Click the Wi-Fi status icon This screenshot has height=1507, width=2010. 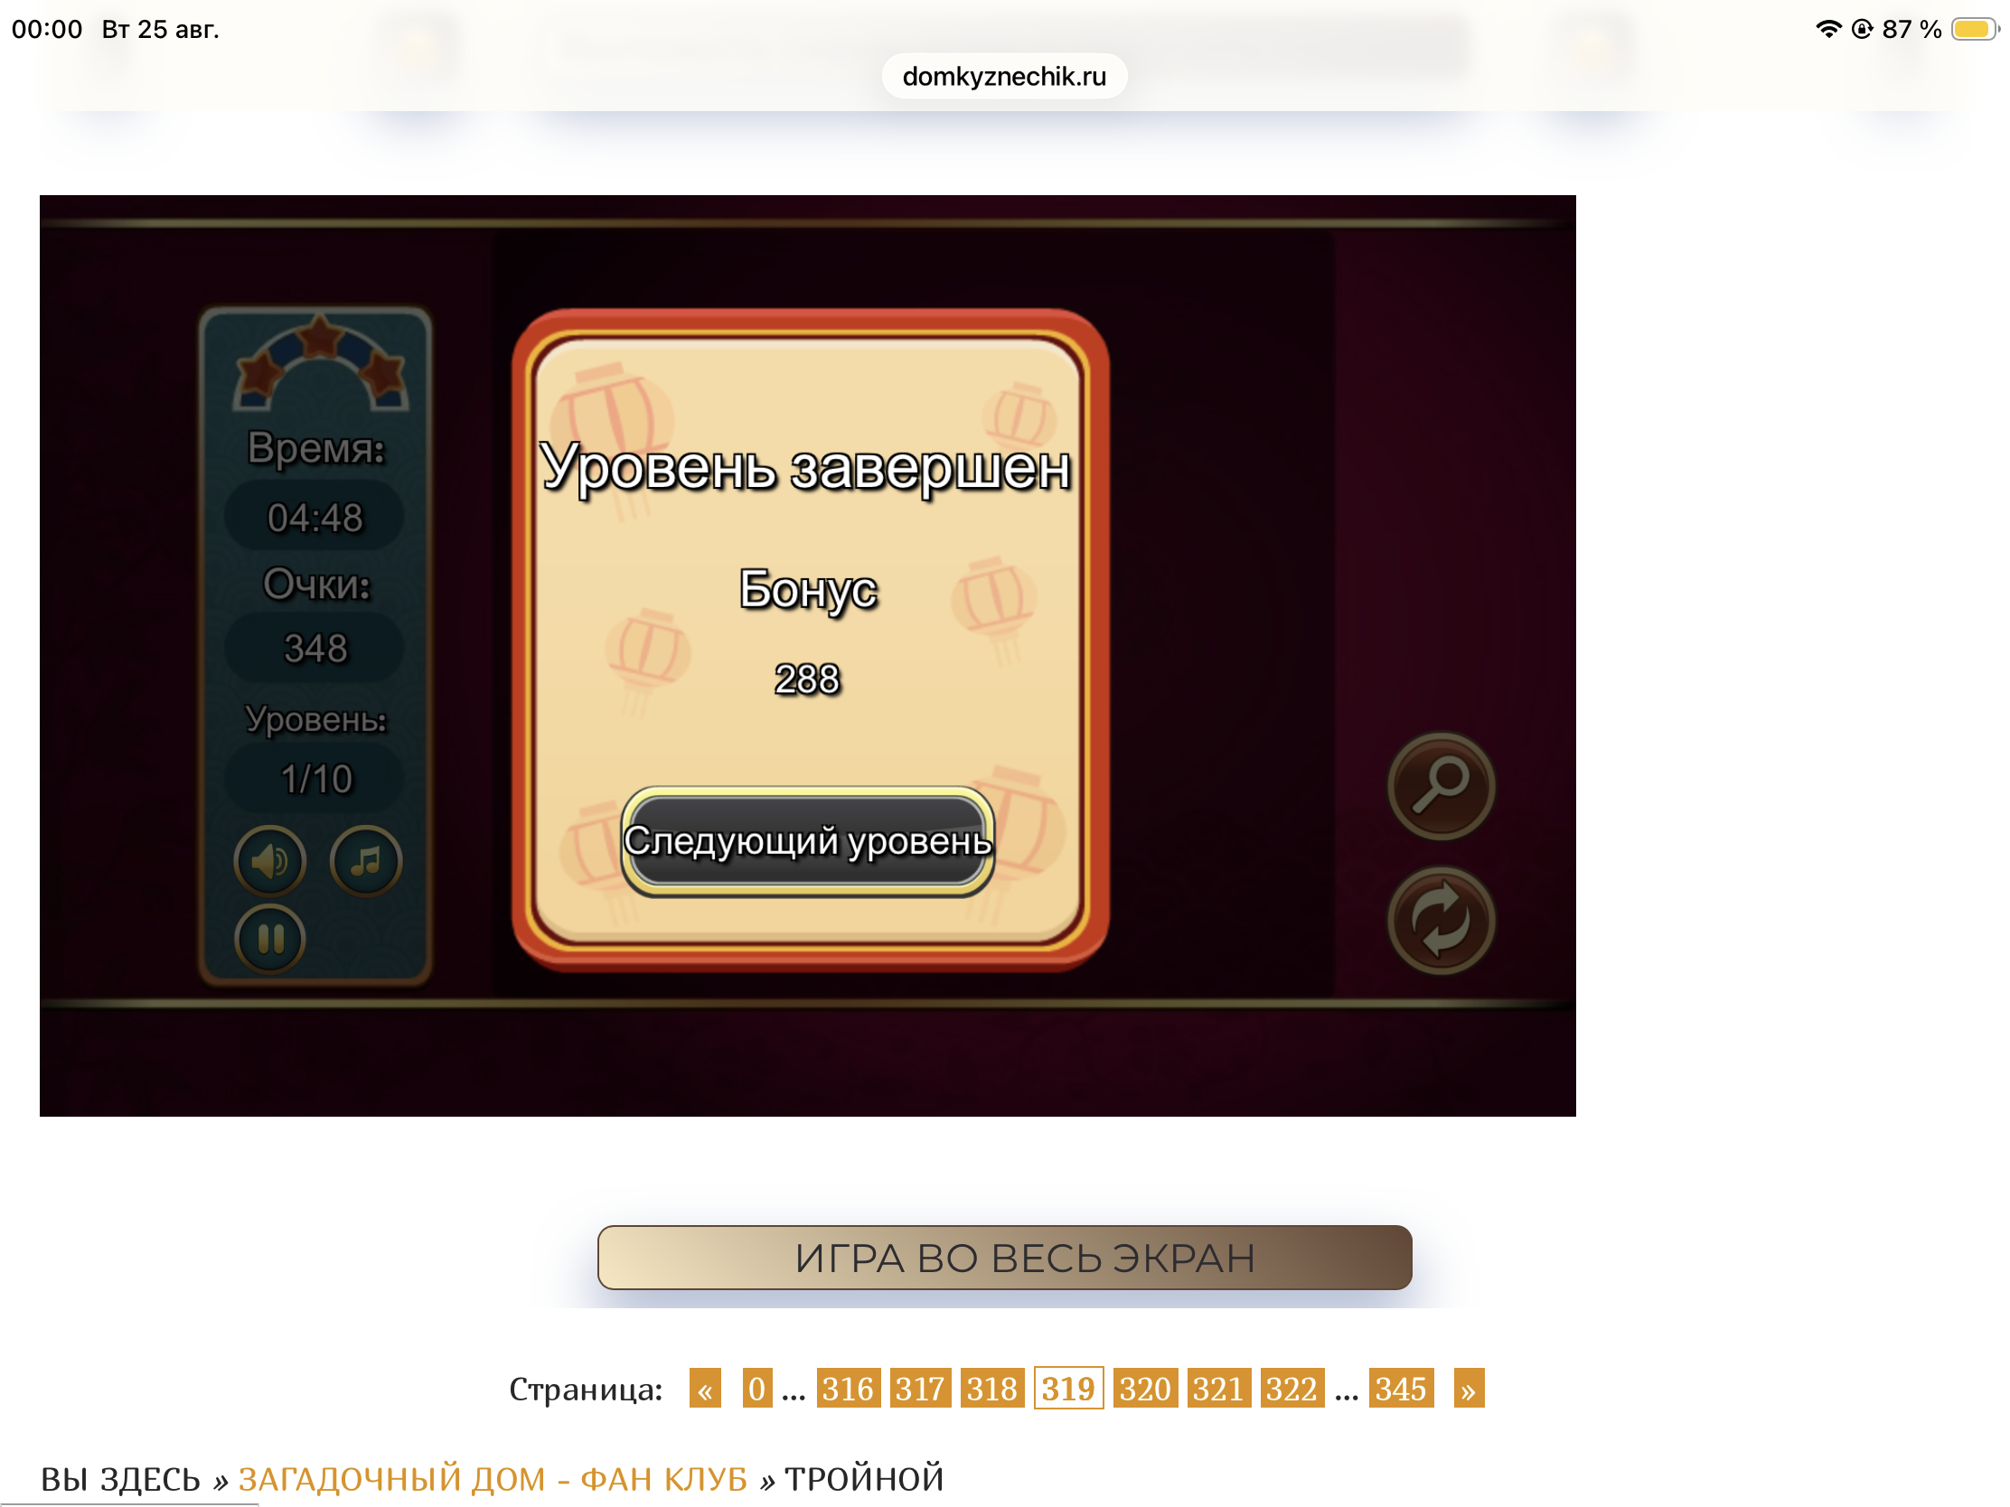click(1828, 29)
